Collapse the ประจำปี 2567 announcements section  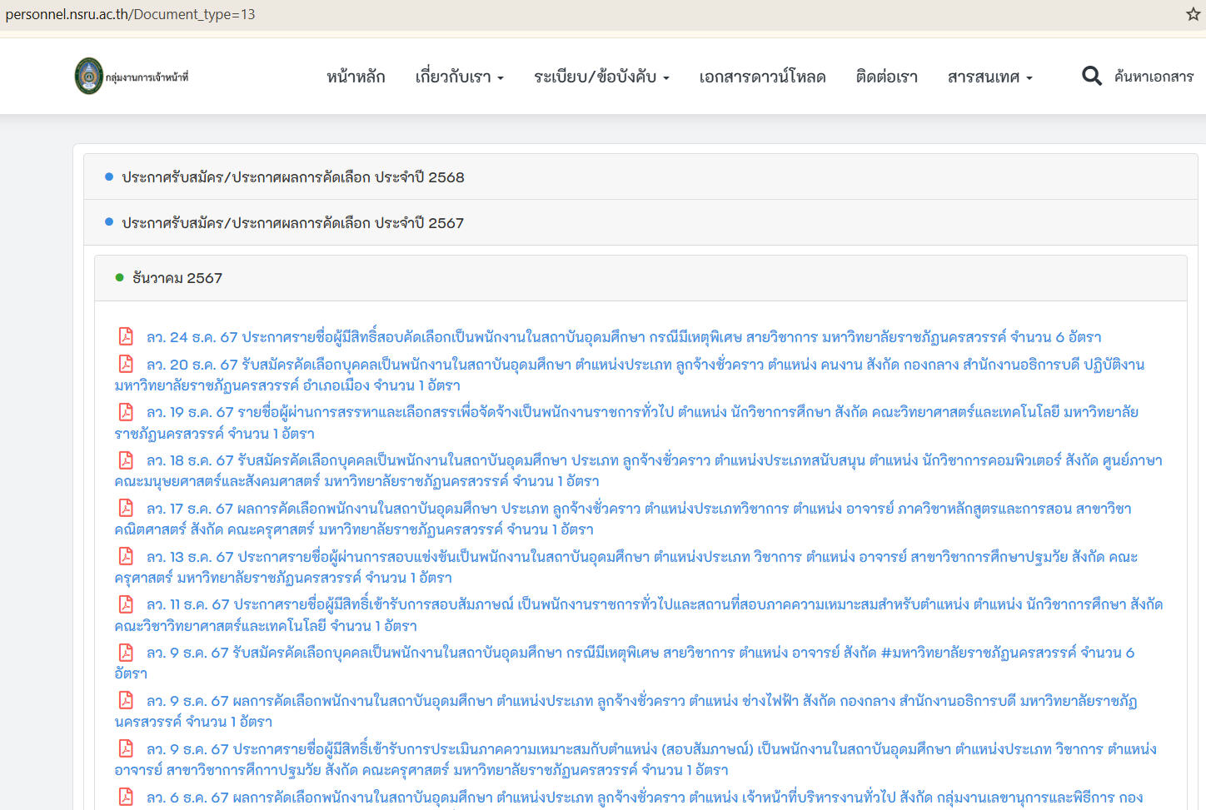(293, 223)
